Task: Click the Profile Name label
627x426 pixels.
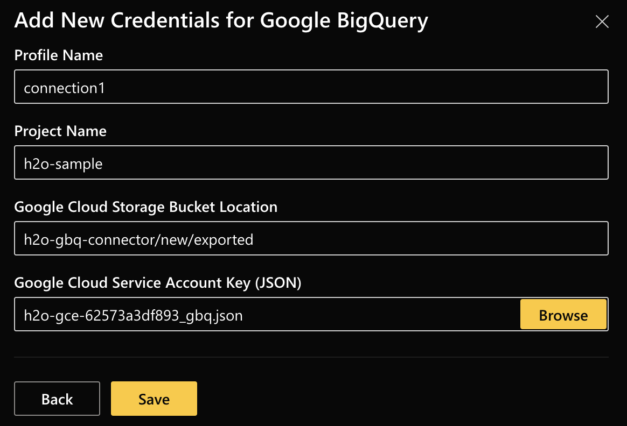Action: click(x=58, y=55)
